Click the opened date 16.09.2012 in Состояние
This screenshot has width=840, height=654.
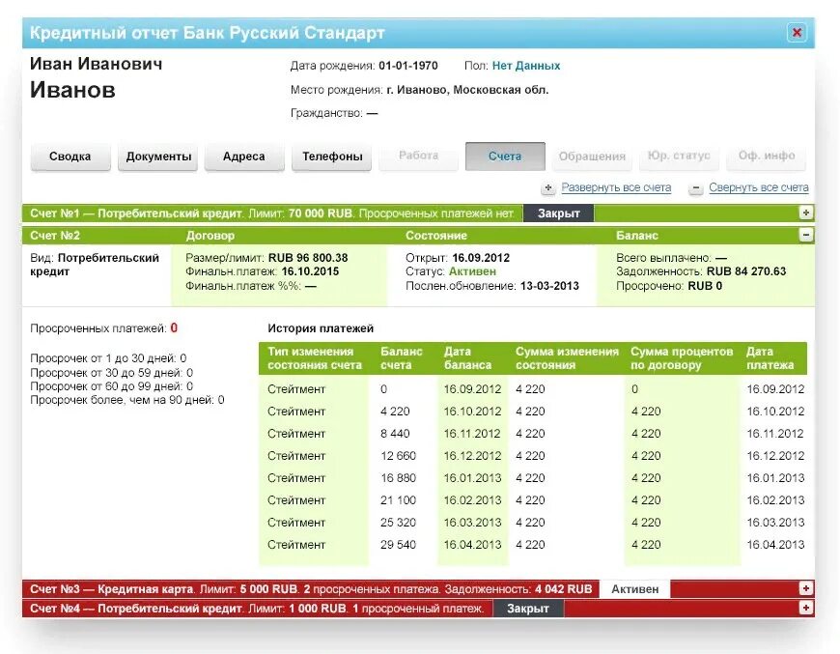point(481,258)
